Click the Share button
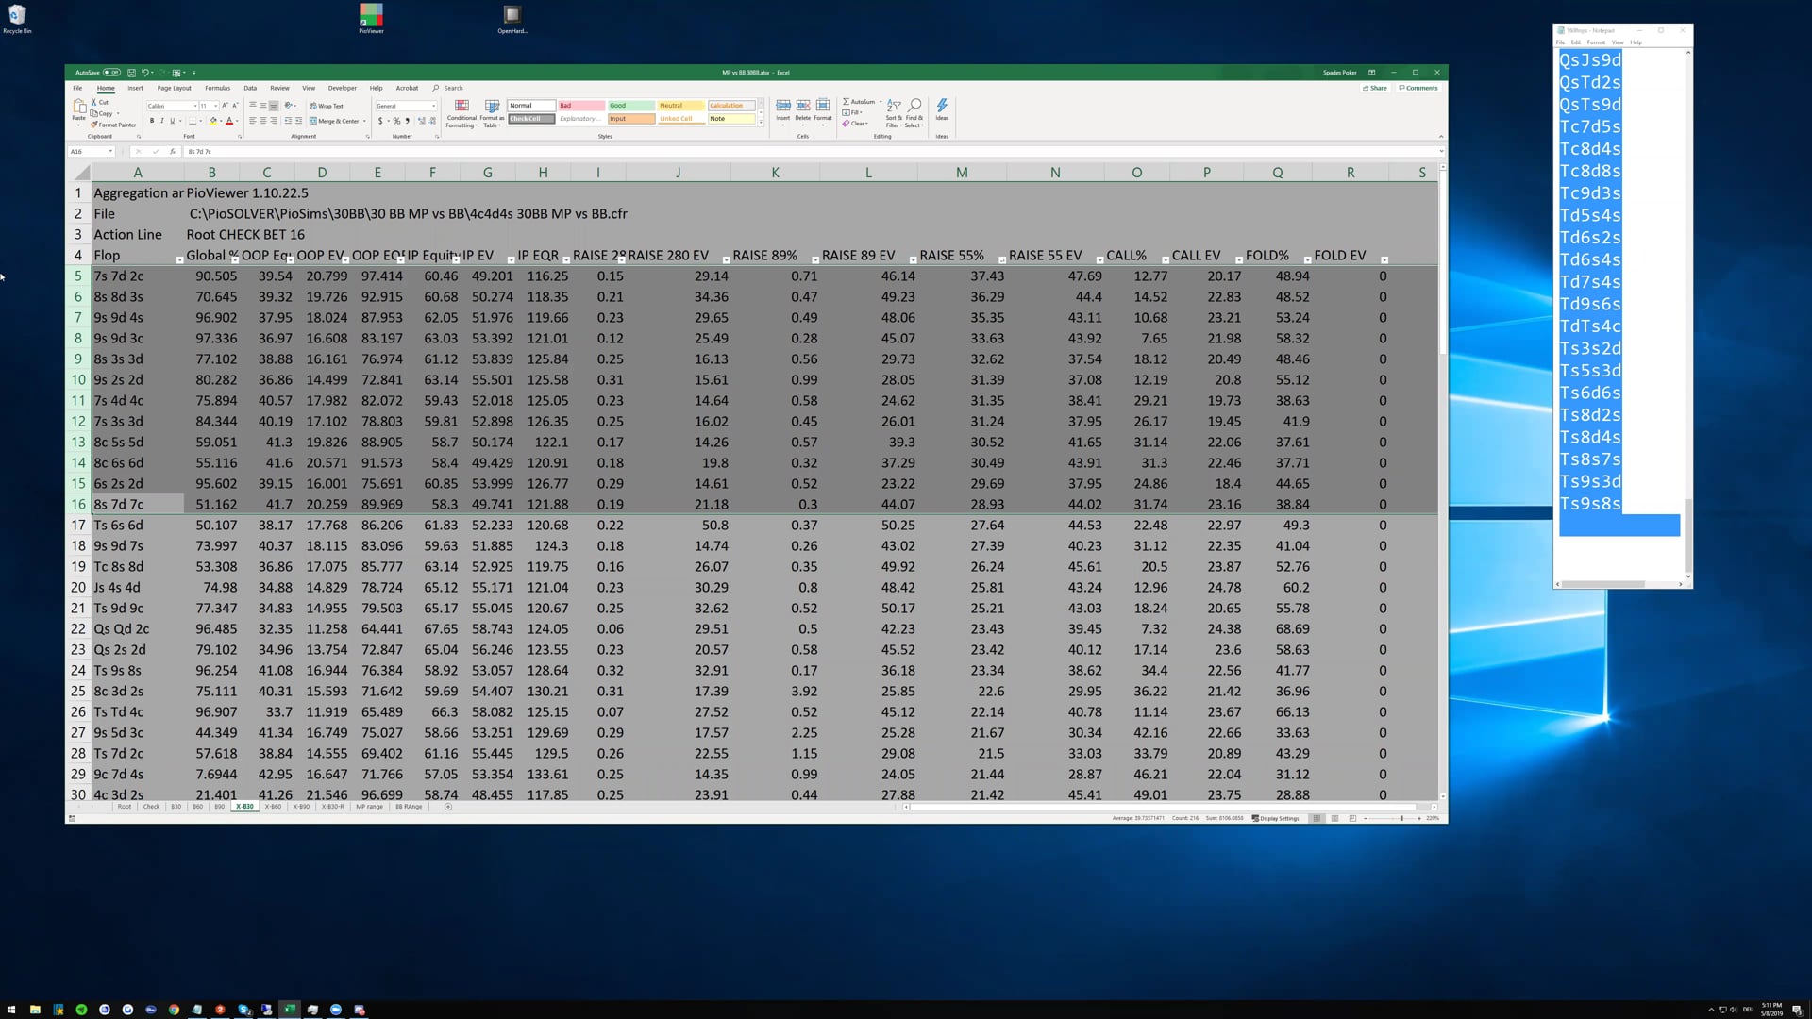Viewport: 1812px width, 1019px height. point(1375,88)
